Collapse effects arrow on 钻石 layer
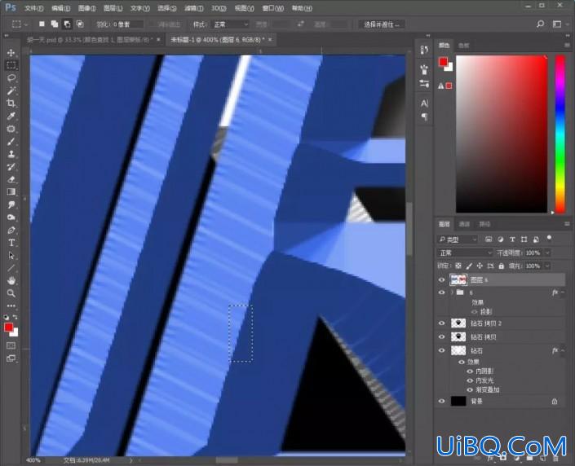This screenshot has width=575, height=466. click(563, 350)
